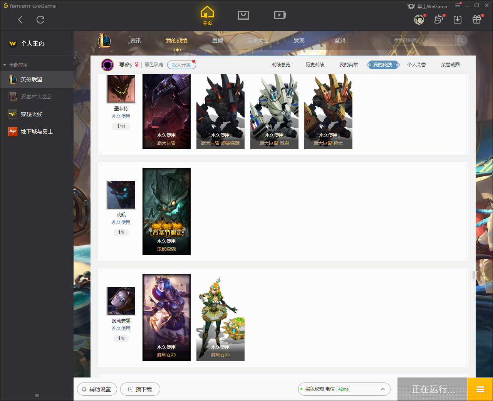493x401 pixels.
Task: Open the main menu hamburger top right
Action: [458, 5]
